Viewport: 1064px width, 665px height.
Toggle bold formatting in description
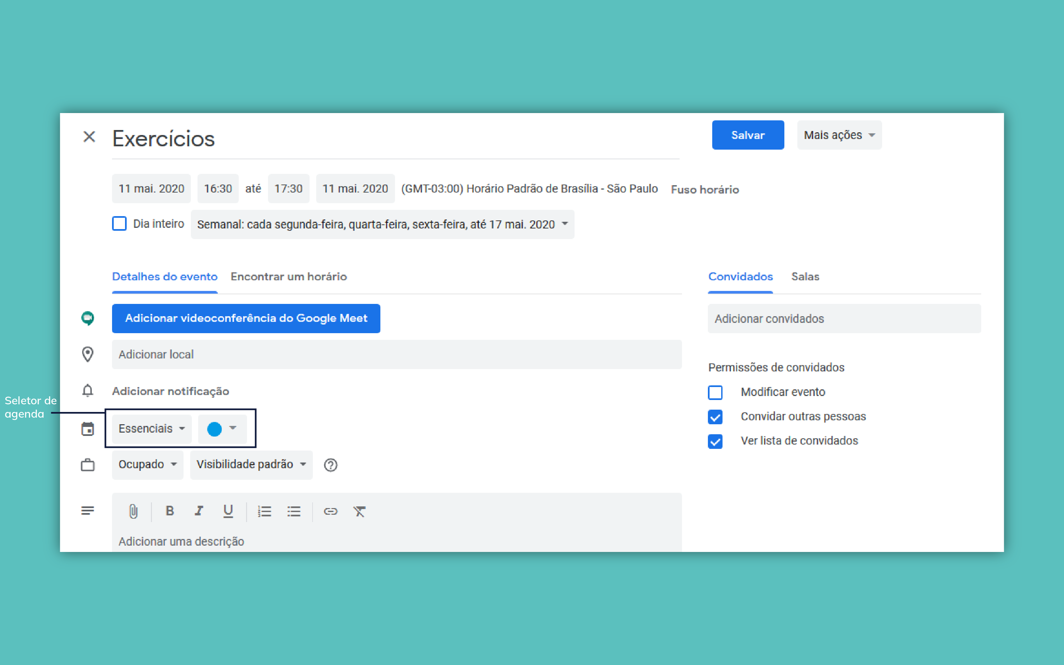point(170,511)
